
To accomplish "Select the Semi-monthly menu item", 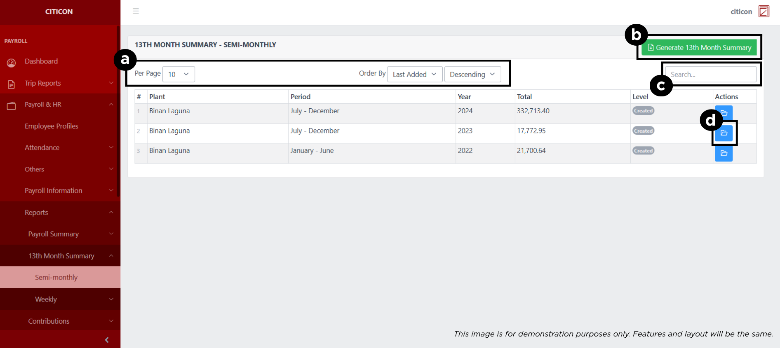I will 56,277.
